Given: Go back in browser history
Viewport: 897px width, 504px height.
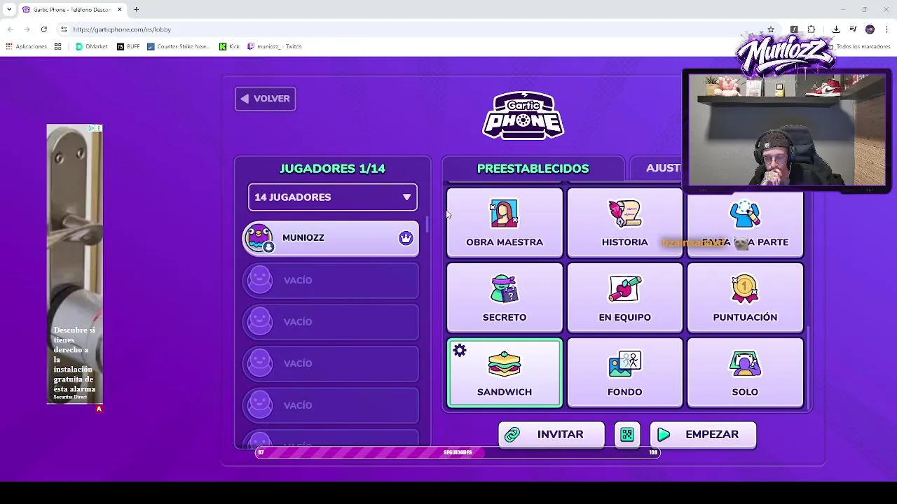Looking at the screenshot, I should tap(11, 29).
